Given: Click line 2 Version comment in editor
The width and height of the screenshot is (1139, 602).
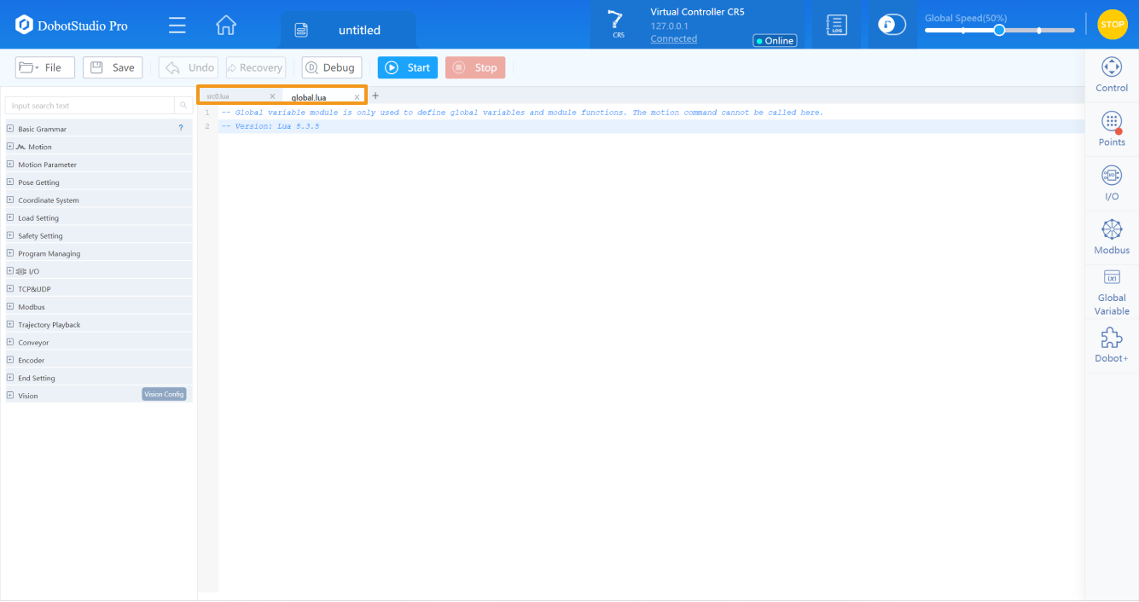Looking at the screenshot, I should (270, 126).
